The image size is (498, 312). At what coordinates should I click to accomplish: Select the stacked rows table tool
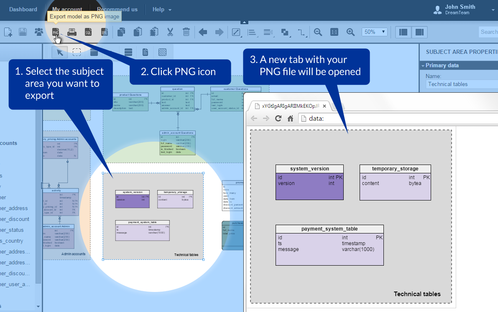(x=128, y=52)
